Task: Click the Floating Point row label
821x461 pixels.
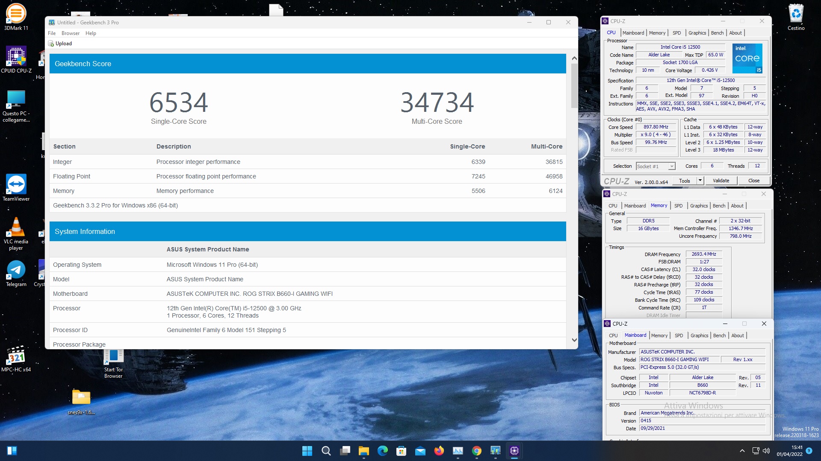Action: [71, 176]
